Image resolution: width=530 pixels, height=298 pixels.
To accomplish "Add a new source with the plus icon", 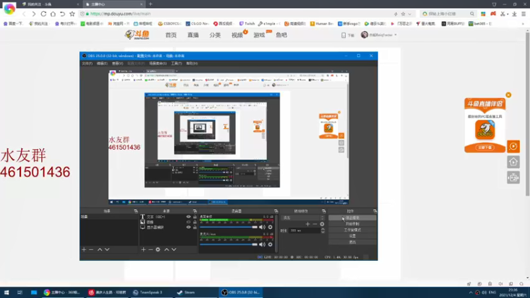I will (x=143, y=250).
